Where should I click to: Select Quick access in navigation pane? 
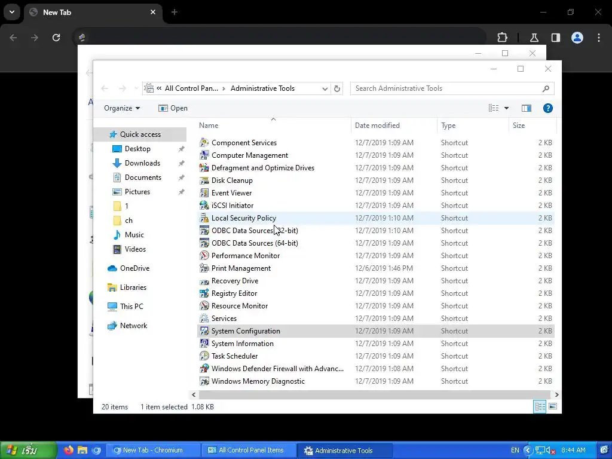click(140, 134)
